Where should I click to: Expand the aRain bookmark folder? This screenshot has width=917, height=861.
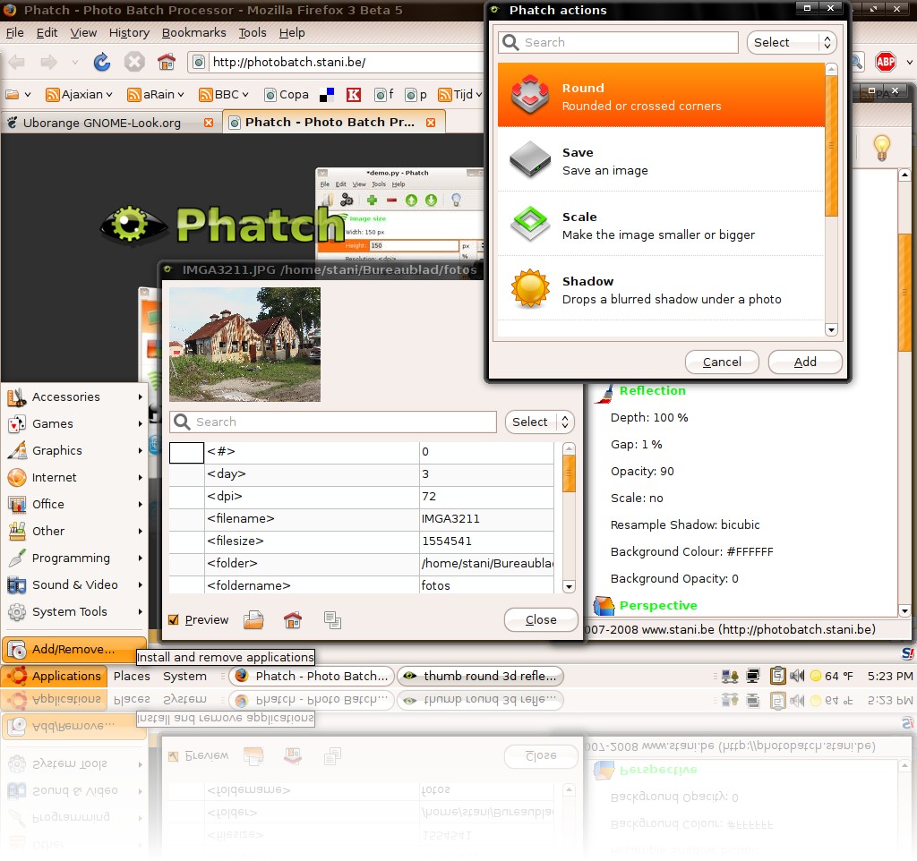(156, 95)
